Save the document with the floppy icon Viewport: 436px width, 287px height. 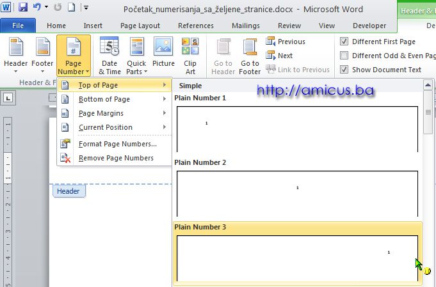23,7
